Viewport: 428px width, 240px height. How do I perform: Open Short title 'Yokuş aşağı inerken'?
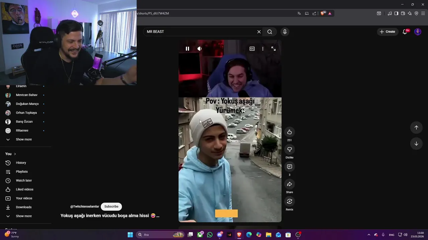click(x=110, y=216)
